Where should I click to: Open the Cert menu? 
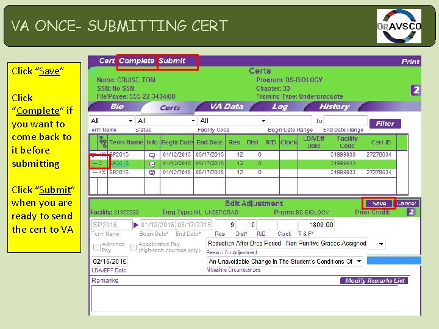[x=107, y=61]
